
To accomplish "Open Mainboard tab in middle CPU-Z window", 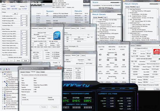I will coord(67,28).
